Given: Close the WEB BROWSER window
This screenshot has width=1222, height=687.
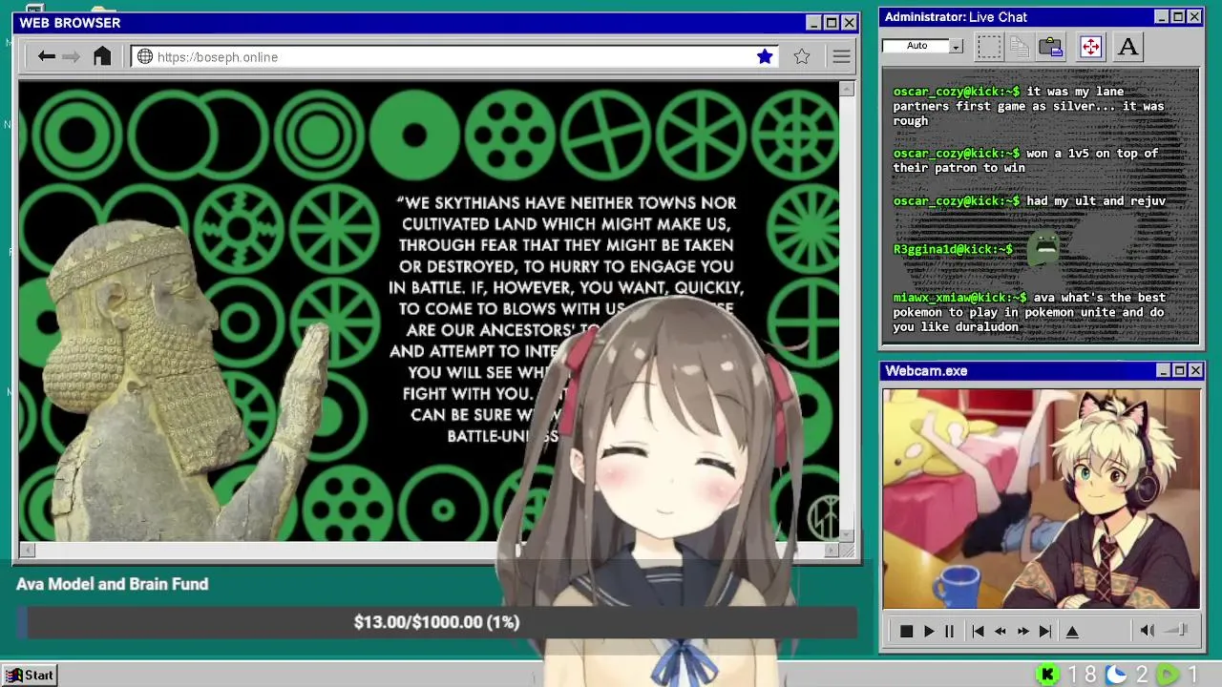Looking at the screenshot, I should coord(849,23).
